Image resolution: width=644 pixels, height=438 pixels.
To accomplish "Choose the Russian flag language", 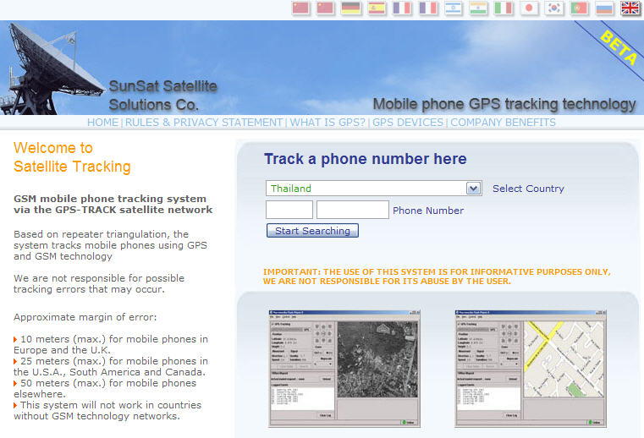I will (x=604, y=8).
